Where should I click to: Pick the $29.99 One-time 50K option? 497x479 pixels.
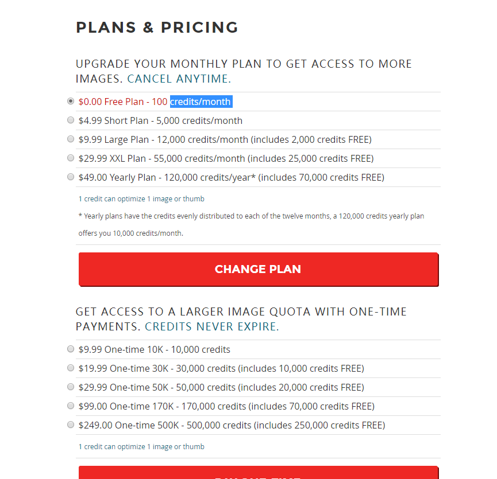(71, 387)
